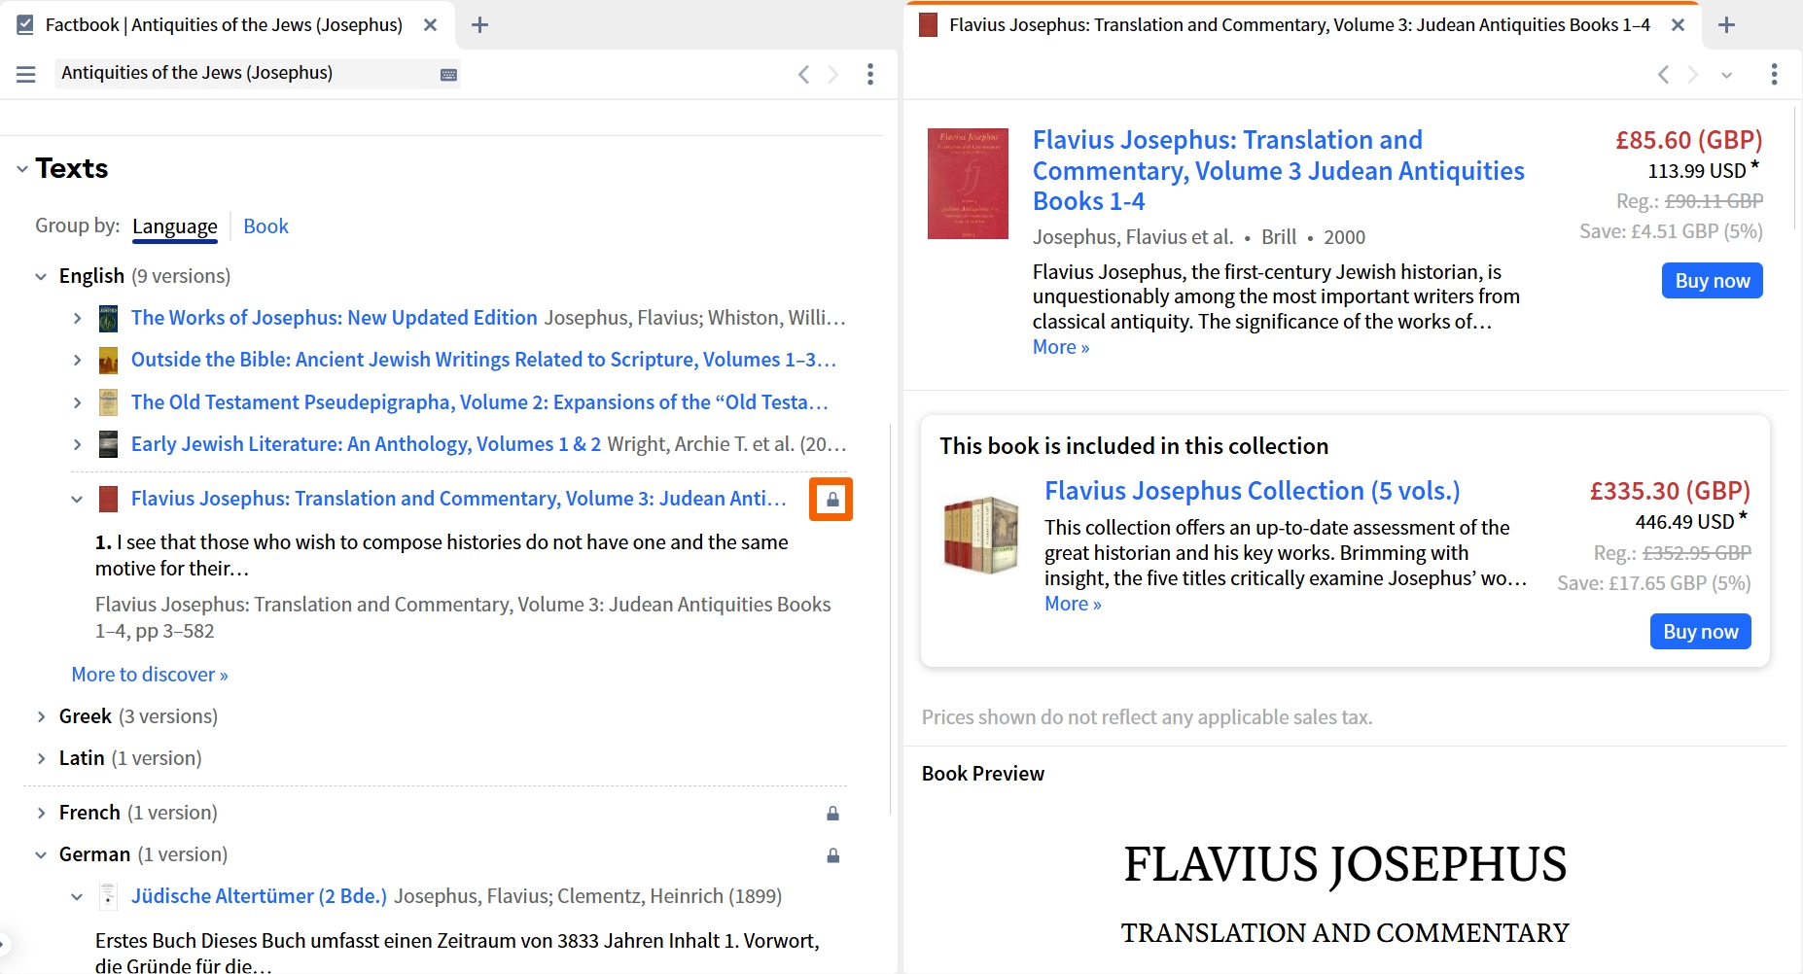Image resolution: width=1803 pixels, height=974 pixels.
Task: Expand The Works of Josephus entry
Action: pyautogui.click(x=78, y=319)
